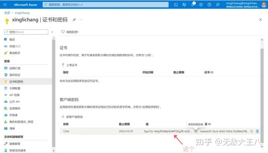Copy the secret ID to clipboard
This screenshot has height=153, width=268.
(252, 131)
